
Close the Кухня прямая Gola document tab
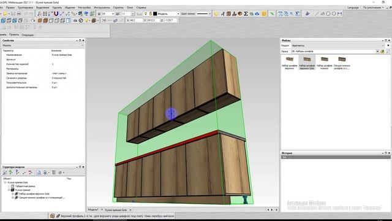pos(130,210)
